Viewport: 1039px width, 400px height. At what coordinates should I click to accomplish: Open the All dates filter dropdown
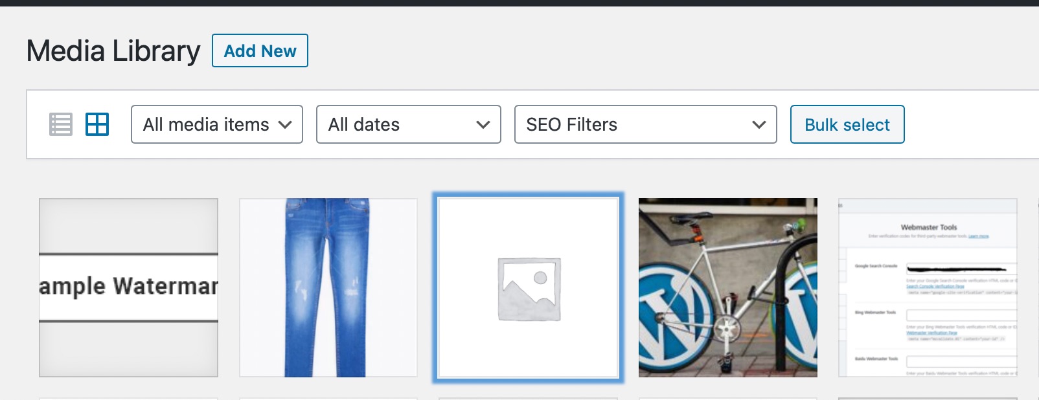point(408,124)
